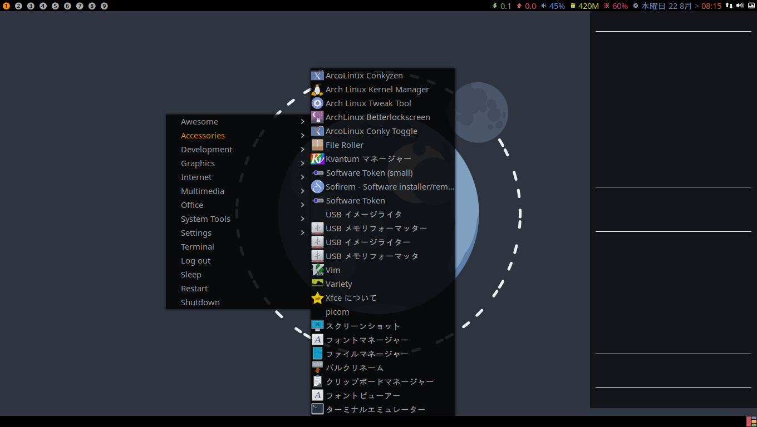Open Sofirem software installer icon
Viewport: 757px width, 427px height.
click(x=317, y=187)
